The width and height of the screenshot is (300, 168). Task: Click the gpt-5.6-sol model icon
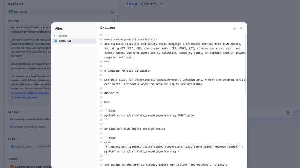(11, 12)
